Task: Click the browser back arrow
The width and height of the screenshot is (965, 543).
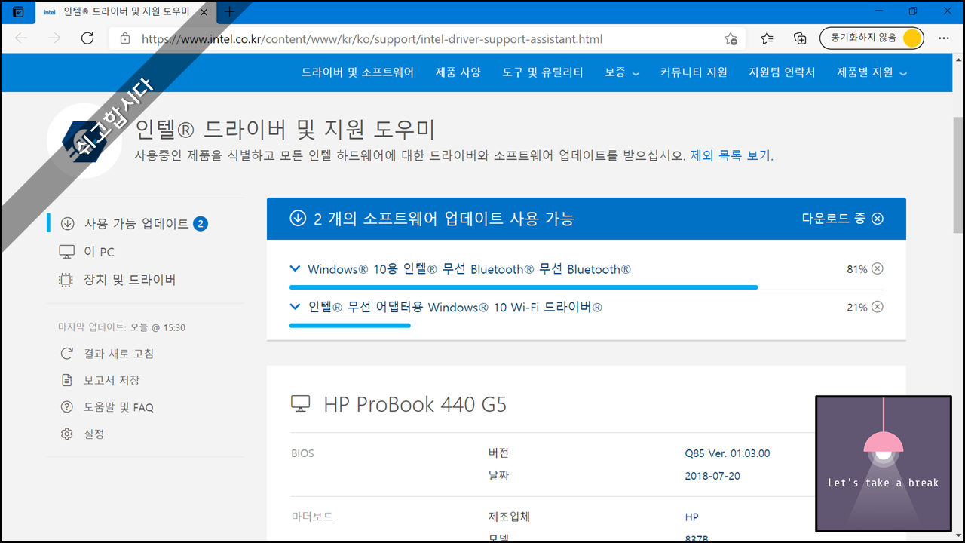Action: pos(21,38)
